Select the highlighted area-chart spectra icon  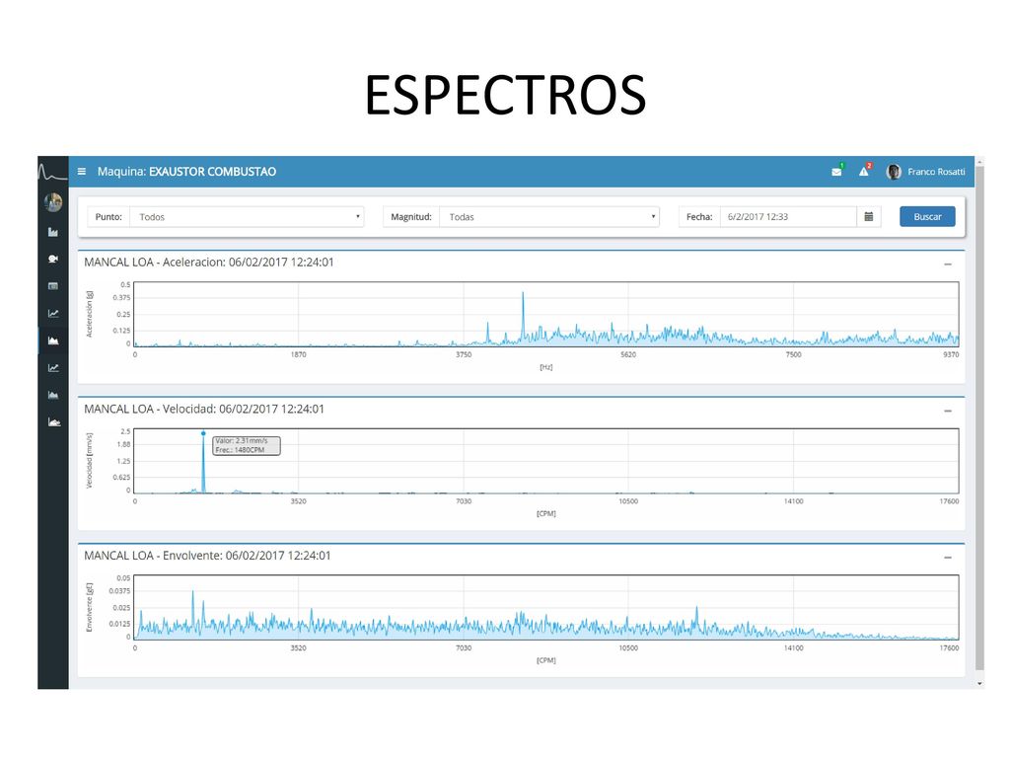click(53, 341)
